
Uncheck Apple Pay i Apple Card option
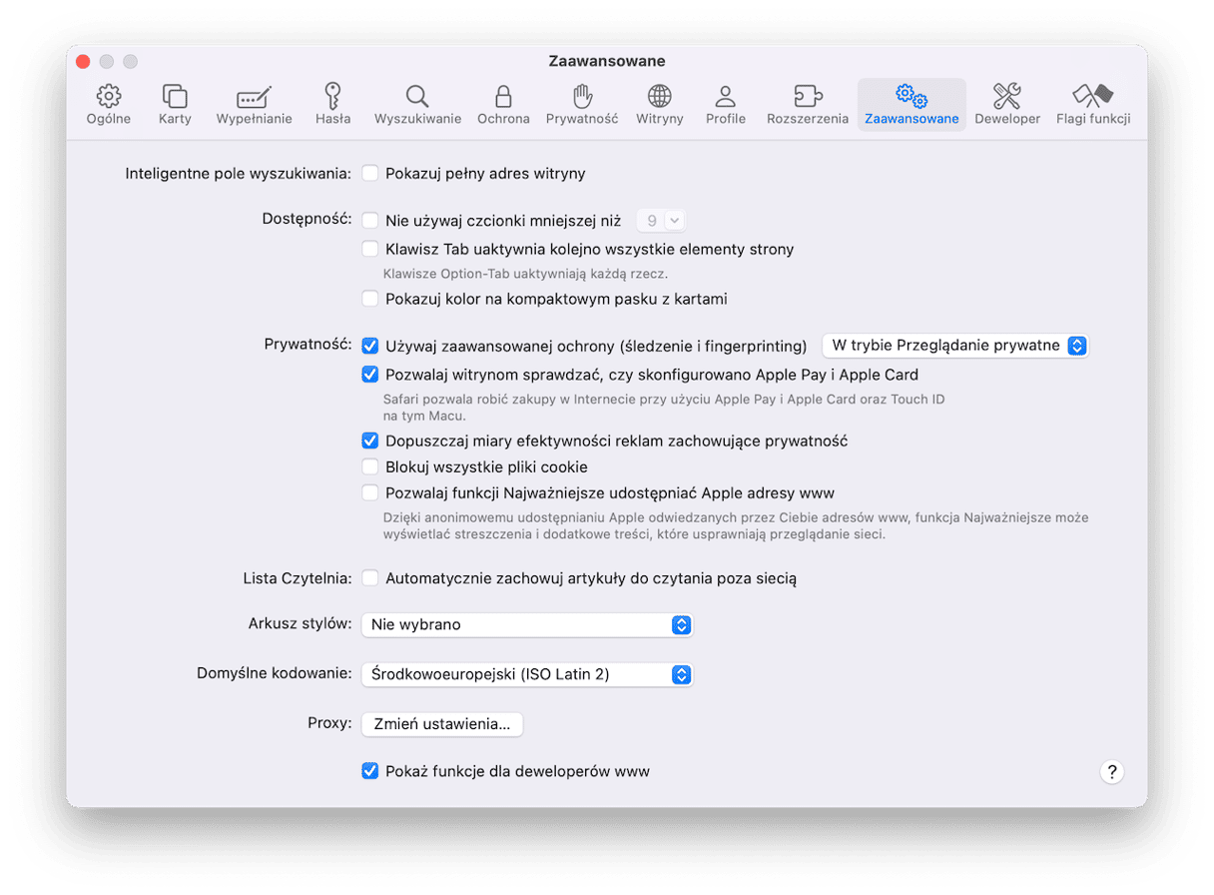370,375
